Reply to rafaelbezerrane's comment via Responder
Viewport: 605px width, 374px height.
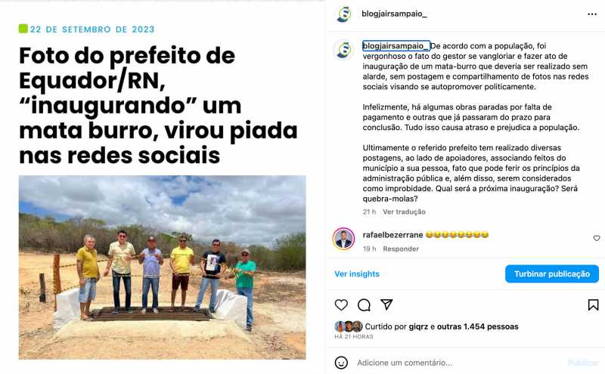pyautogui.click(x=401, y=249)
